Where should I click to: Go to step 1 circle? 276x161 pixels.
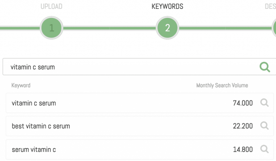click(52, 28)
